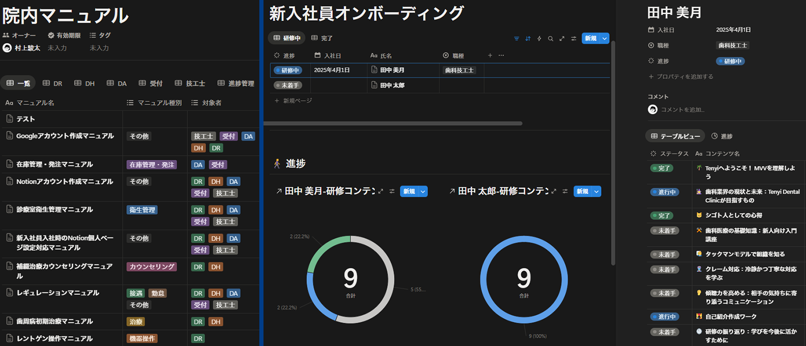Click the 研修中 status tag in side panel
The width and height of the screenshot is (806, 346).
coord(730,61)
